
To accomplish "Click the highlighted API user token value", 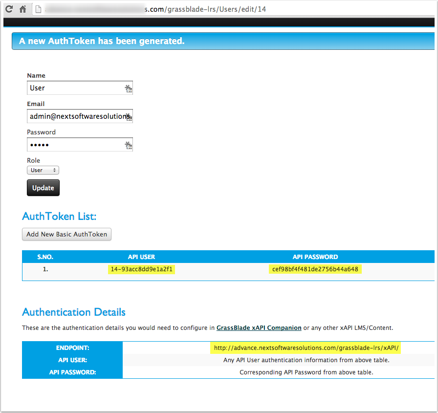I will [x=142, y=269].
